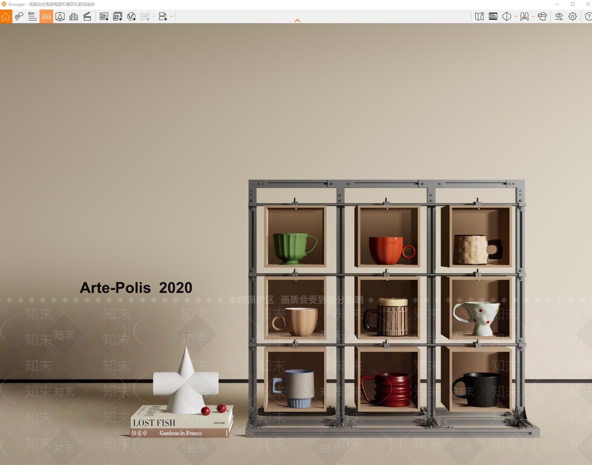Click the orange Home button
592x465 pixels.
tap(6, 17)
